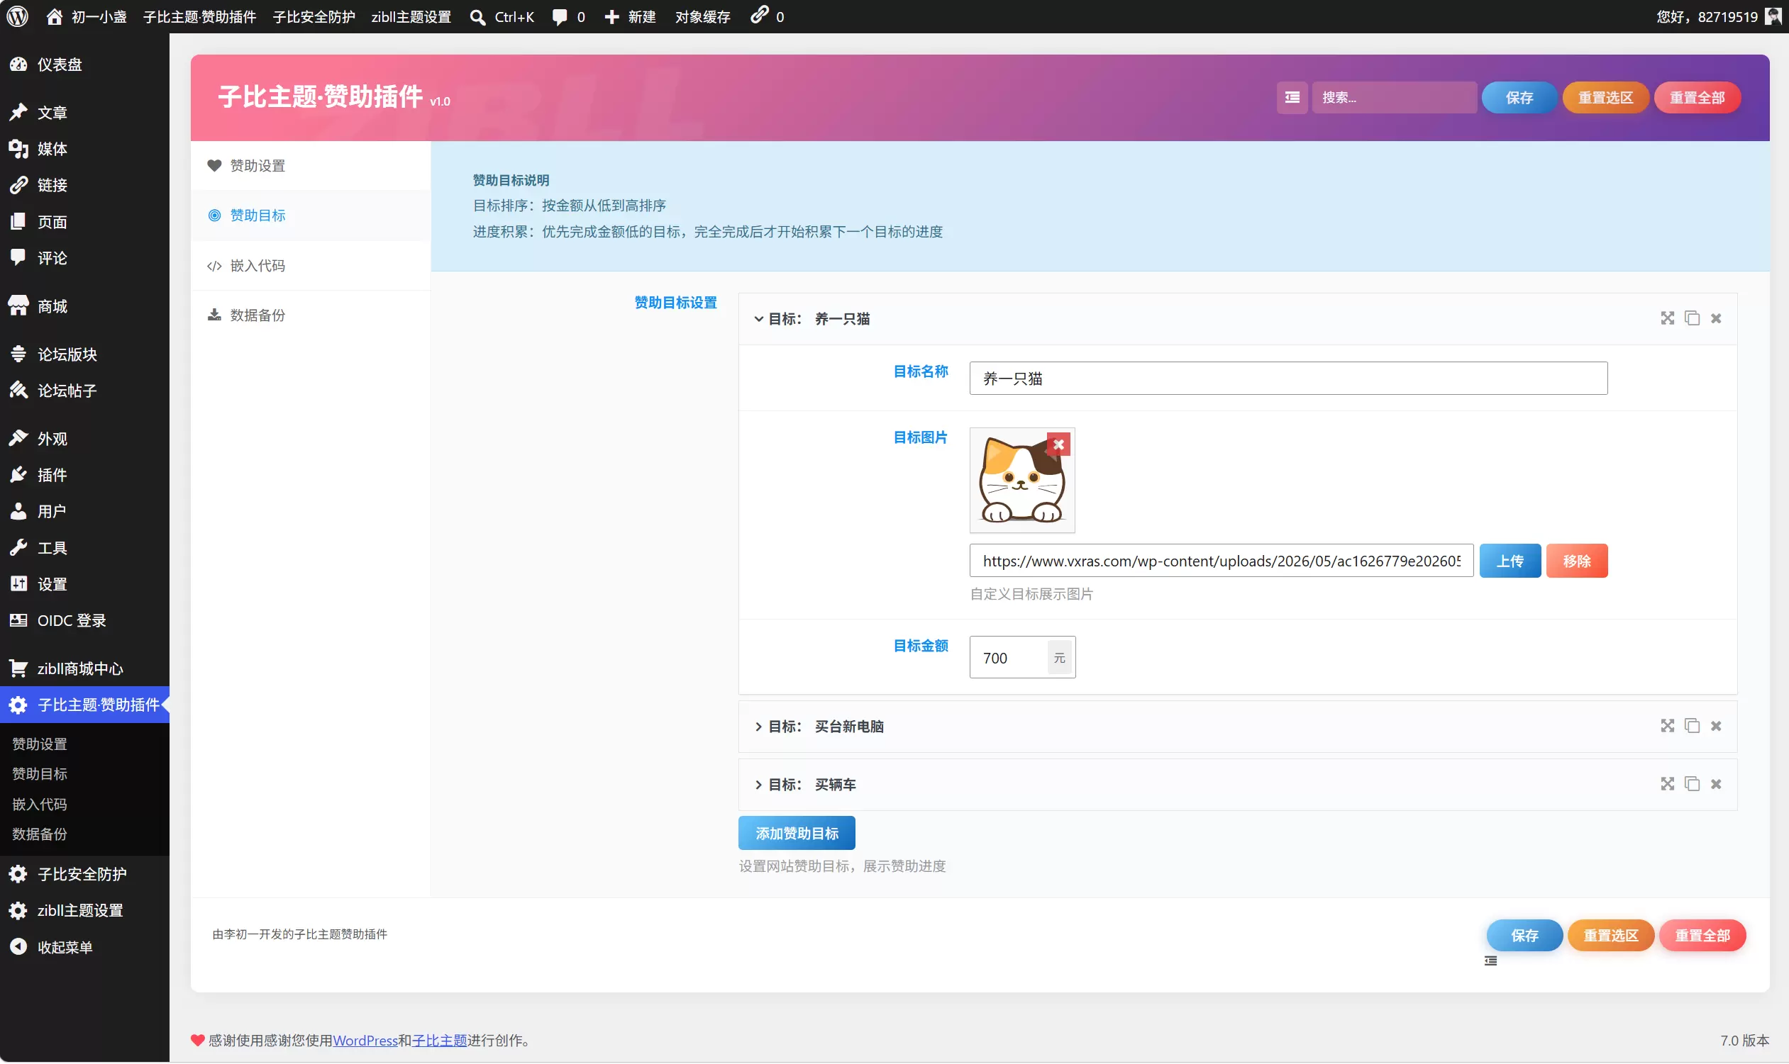
Task: Fullscreen the 买辆车 goal panel
Action: point(1667,785)
